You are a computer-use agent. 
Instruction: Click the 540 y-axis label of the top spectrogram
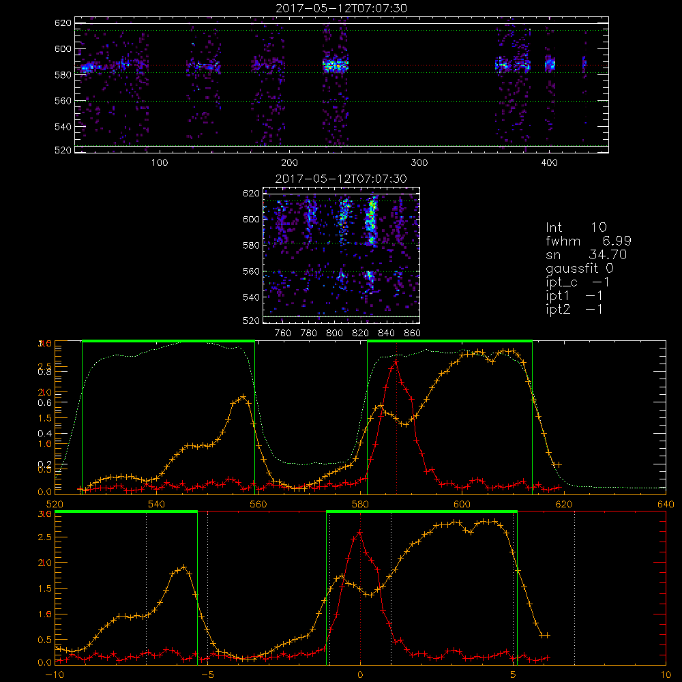[63, 127]
